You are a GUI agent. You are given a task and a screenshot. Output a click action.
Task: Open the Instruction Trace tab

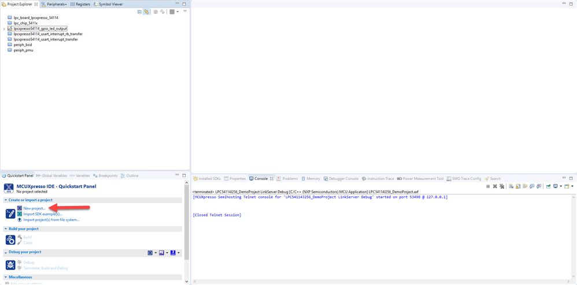click(378, 178)
